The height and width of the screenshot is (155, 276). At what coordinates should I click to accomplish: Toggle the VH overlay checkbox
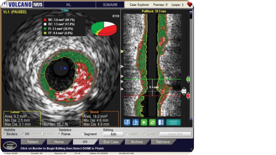23,134
